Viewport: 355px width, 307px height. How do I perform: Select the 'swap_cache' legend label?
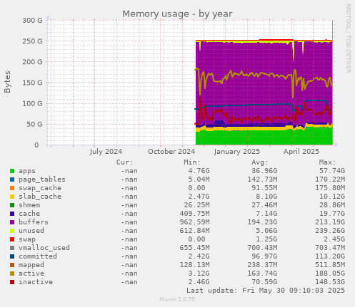pos(40,188)
